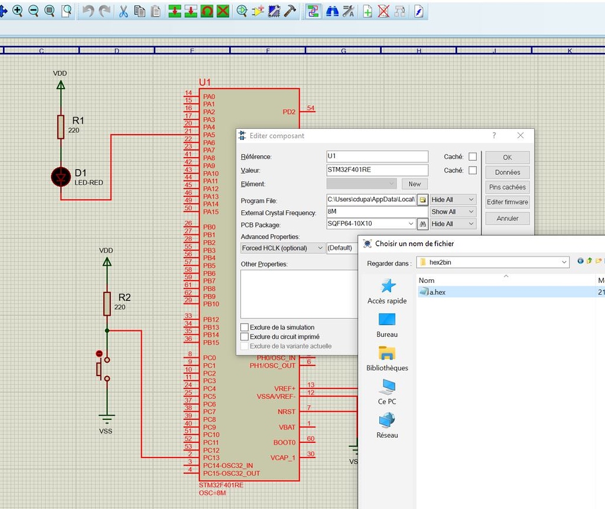
Task: Click the Annuler button
Action: tap(507, 218)
